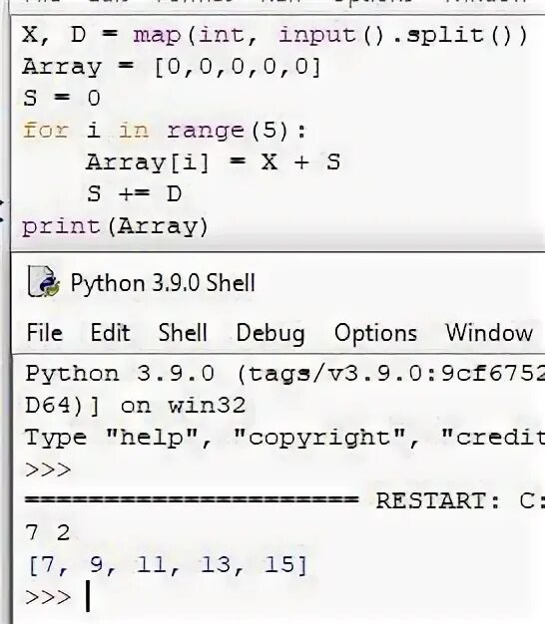Viewport: 545px width, 624px height.
Task: Open the Edit menu in Shell
Action: [x=111, y=333]
